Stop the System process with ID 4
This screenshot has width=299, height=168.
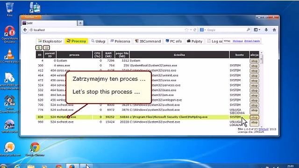(254, 61)
